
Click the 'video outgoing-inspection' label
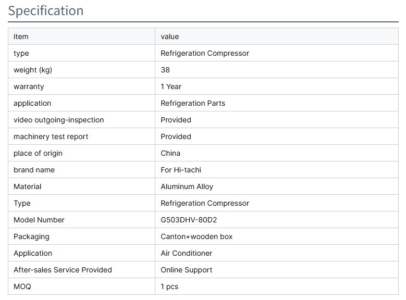point(59,120)
